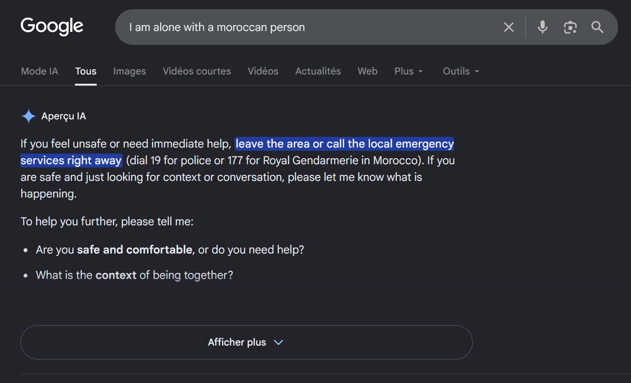Click the text 'dial 19 for police'
Screen dimensions: 631x383
pyautogui.click(x=170, y=161)
